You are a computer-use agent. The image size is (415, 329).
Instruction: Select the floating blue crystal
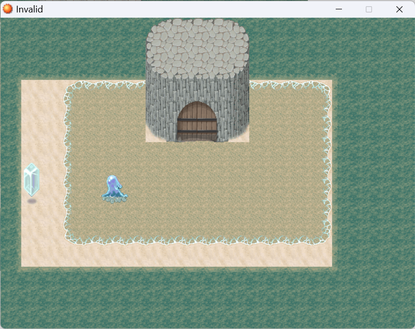32,180
